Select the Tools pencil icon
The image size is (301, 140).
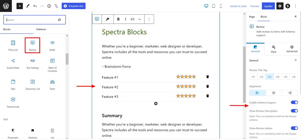pyautogui.click(x=28, y=6)
